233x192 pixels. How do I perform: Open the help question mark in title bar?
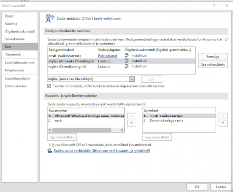tap(214, 6)
